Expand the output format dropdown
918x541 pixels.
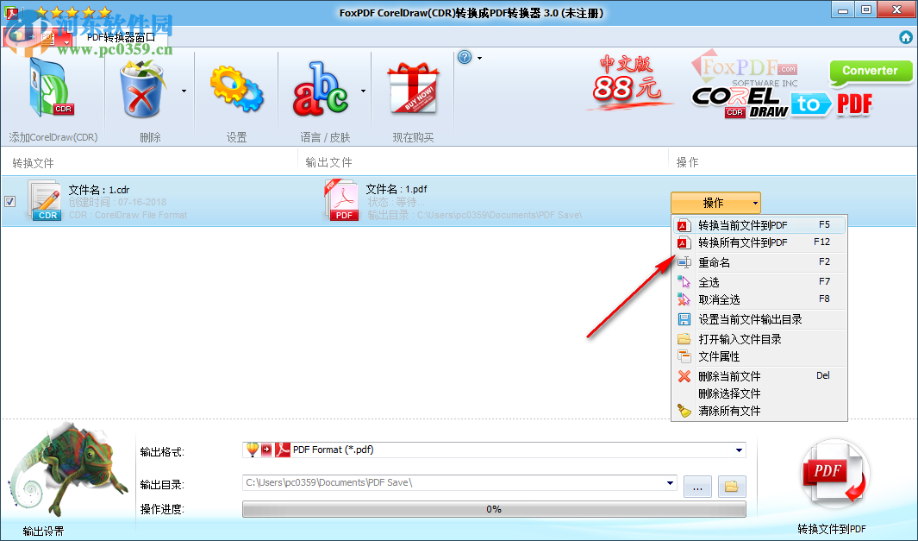point(738,450)
